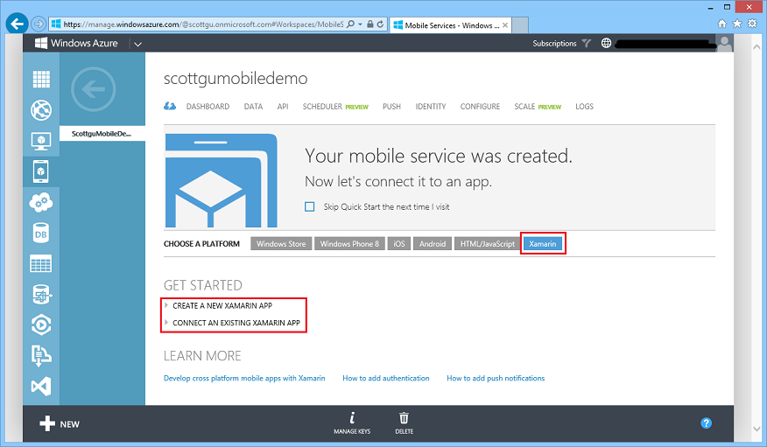Choose the Windows Store platform
This screenshot has height=447, width=767.
281,244
